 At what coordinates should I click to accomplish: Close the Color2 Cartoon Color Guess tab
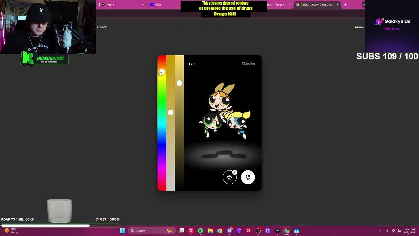tap(337, 5)
